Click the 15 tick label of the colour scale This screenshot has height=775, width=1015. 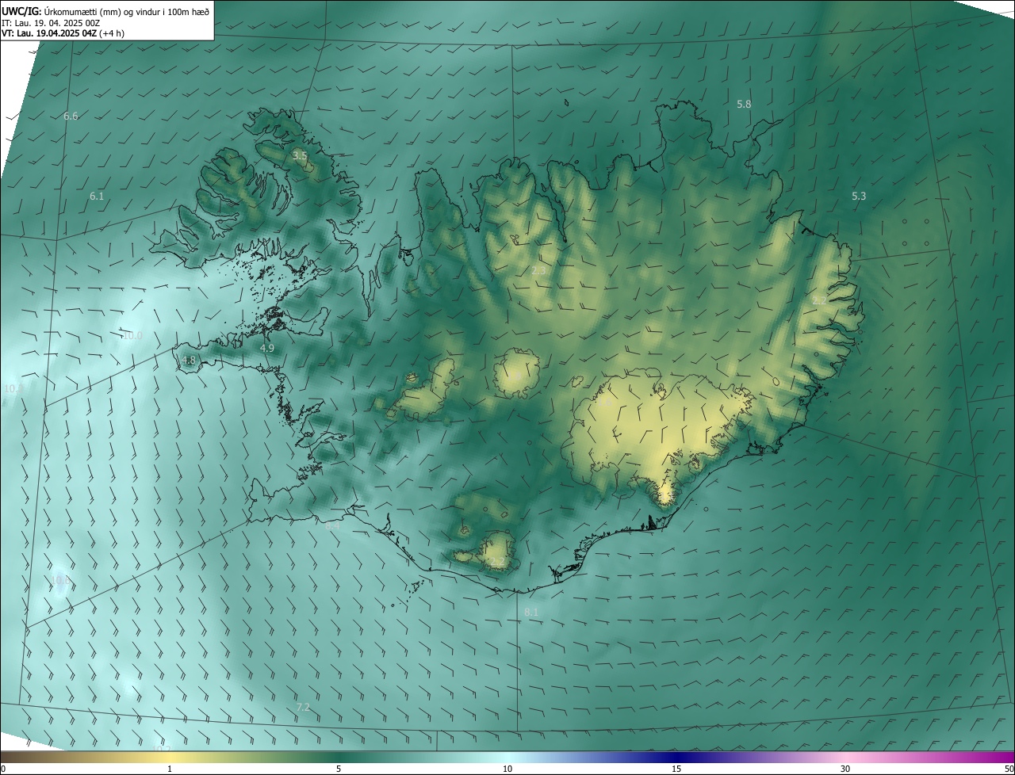click(676, 769)
